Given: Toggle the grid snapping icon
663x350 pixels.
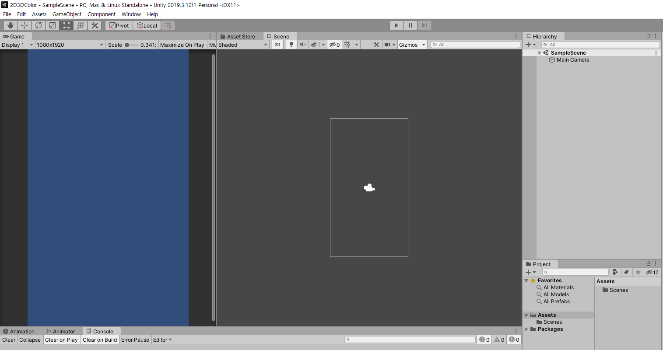Looking at the screenshot, I should click(168, 25).
